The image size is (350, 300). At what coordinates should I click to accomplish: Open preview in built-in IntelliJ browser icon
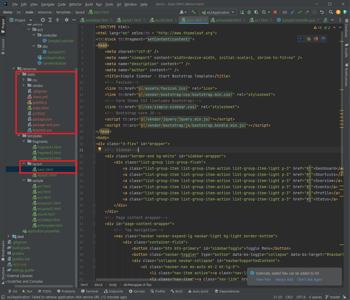click(x=301, y=39)
